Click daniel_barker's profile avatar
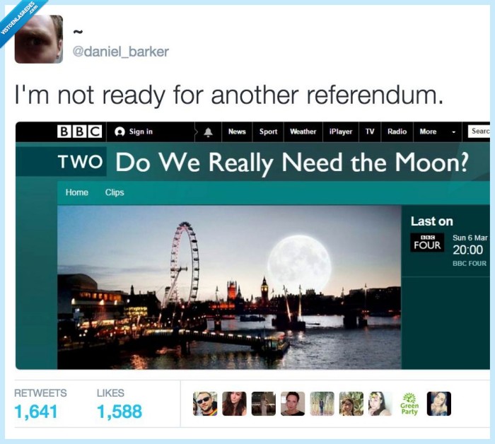The width and height of the screenshot is (495, 444). (39, 39)
